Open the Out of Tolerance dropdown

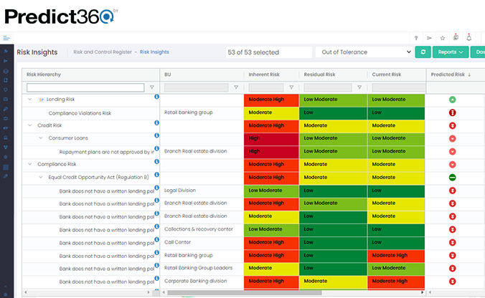click(x=364, y=52)
